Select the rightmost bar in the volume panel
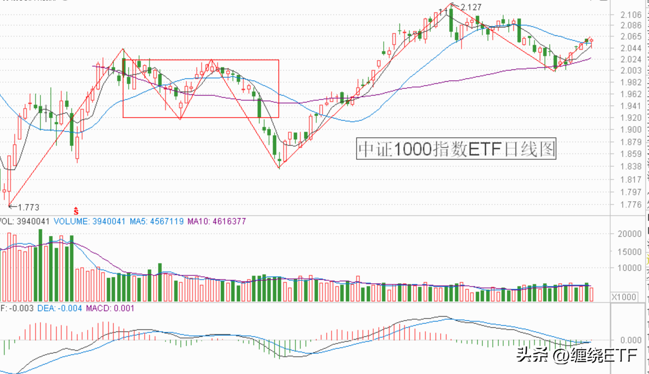The width and height of the screenshot is (649, 374). [x=591, y=294]
